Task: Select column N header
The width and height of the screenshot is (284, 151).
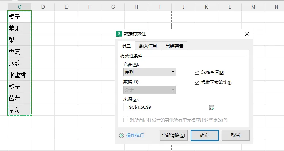Action: [275, 7]
